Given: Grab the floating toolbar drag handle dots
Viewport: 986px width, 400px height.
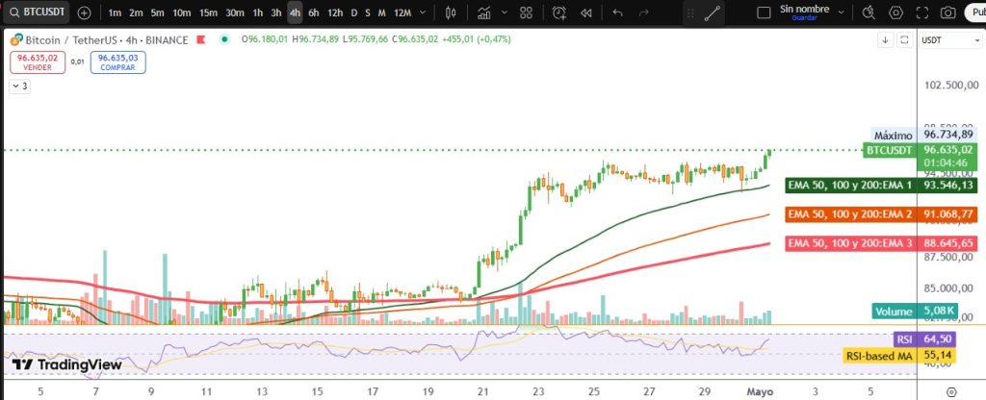Looking at the screenshot, I should (x=690, y=13).
